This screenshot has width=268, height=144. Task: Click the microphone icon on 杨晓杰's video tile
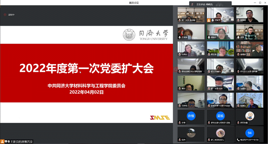[209, 38]
